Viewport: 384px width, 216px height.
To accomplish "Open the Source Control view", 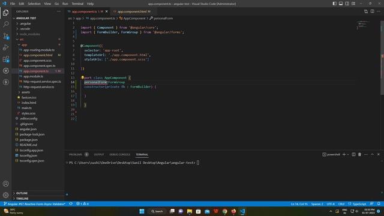I will (x=5, y=36).
